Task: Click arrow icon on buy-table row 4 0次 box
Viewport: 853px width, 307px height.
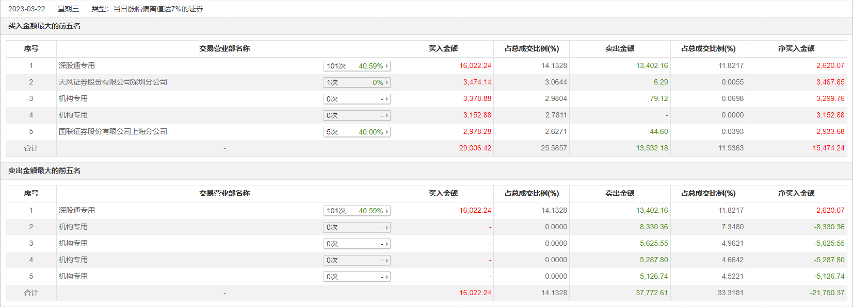Action: point(387,115)
